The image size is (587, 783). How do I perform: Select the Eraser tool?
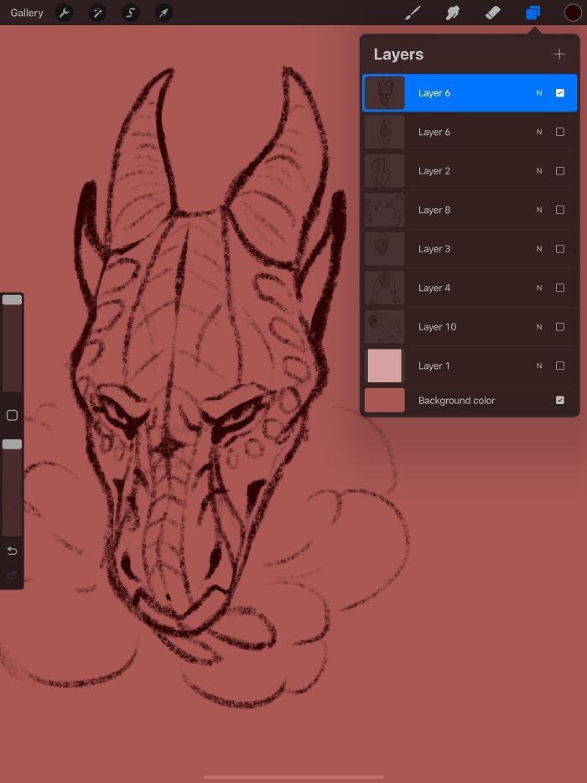(x=493, y=13)
